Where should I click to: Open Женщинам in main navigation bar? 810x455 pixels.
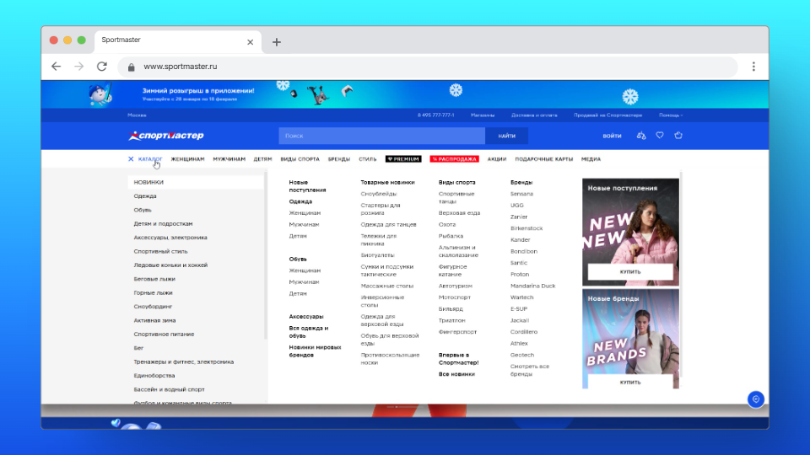click(187, 159)
